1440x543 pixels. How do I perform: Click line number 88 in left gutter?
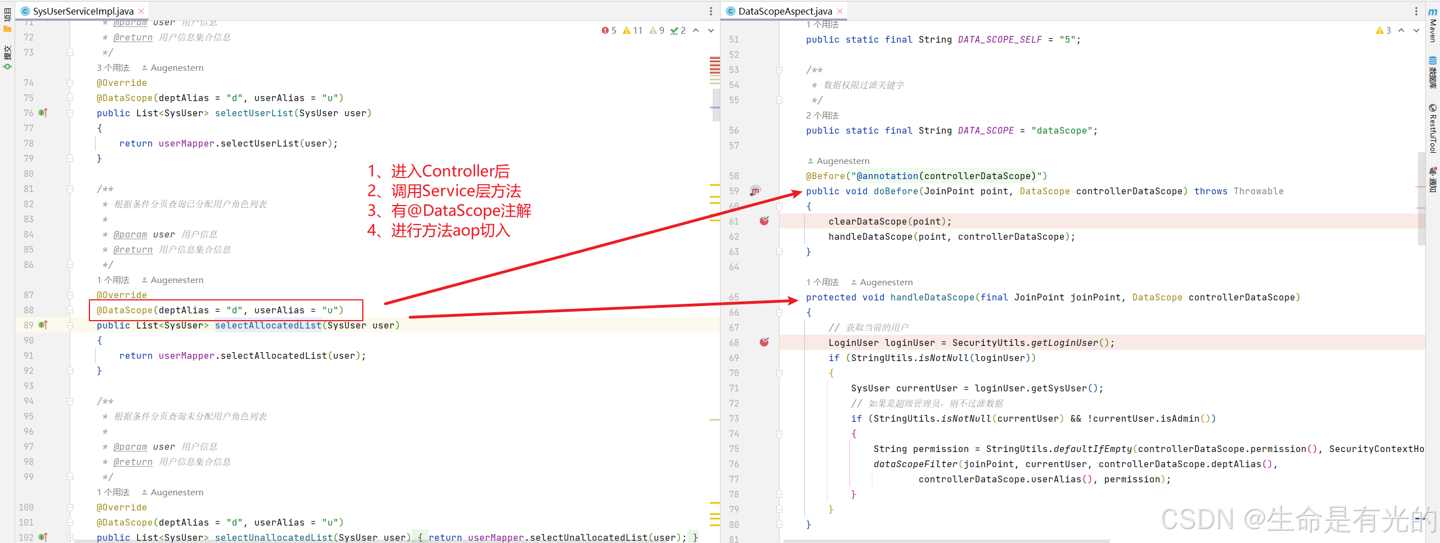pos(28,310)
